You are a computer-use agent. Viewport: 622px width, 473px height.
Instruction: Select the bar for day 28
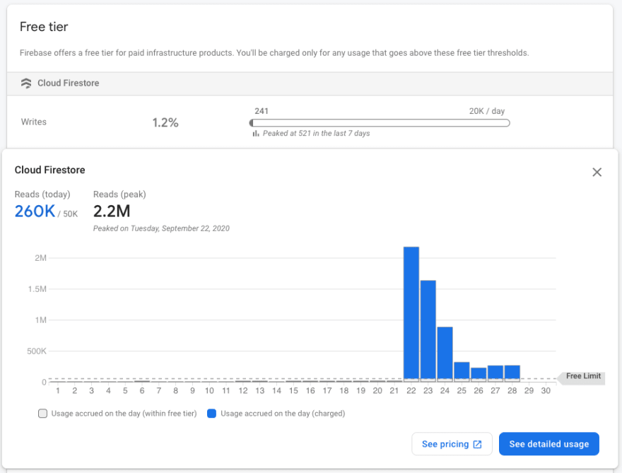coord(512,373)
